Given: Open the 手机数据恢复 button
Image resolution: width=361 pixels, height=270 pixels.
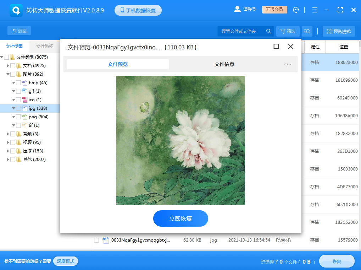Looking at the screenshot, I should click(138, 10).
